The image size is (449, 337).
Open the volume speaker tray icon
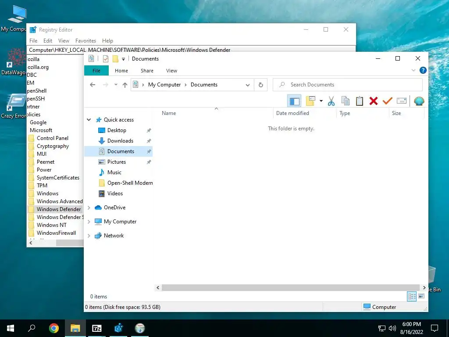tap(392, 328)
